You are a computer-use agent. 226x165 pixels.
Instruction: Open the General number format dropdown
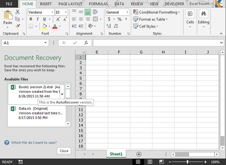click(127, 12)
